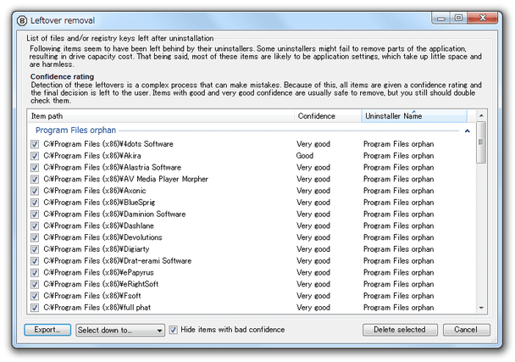Uncheck the Akira folder checkbox
Image resolution: width=515 pixels, height=362 pixels.
[x=35, y=156]
